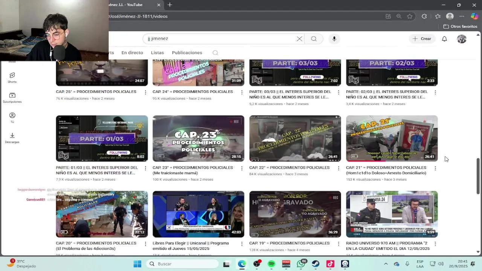Close the José Jiménez J.J. YouTube tab
This screenshot has width=482, height=271.
point(159,5)
